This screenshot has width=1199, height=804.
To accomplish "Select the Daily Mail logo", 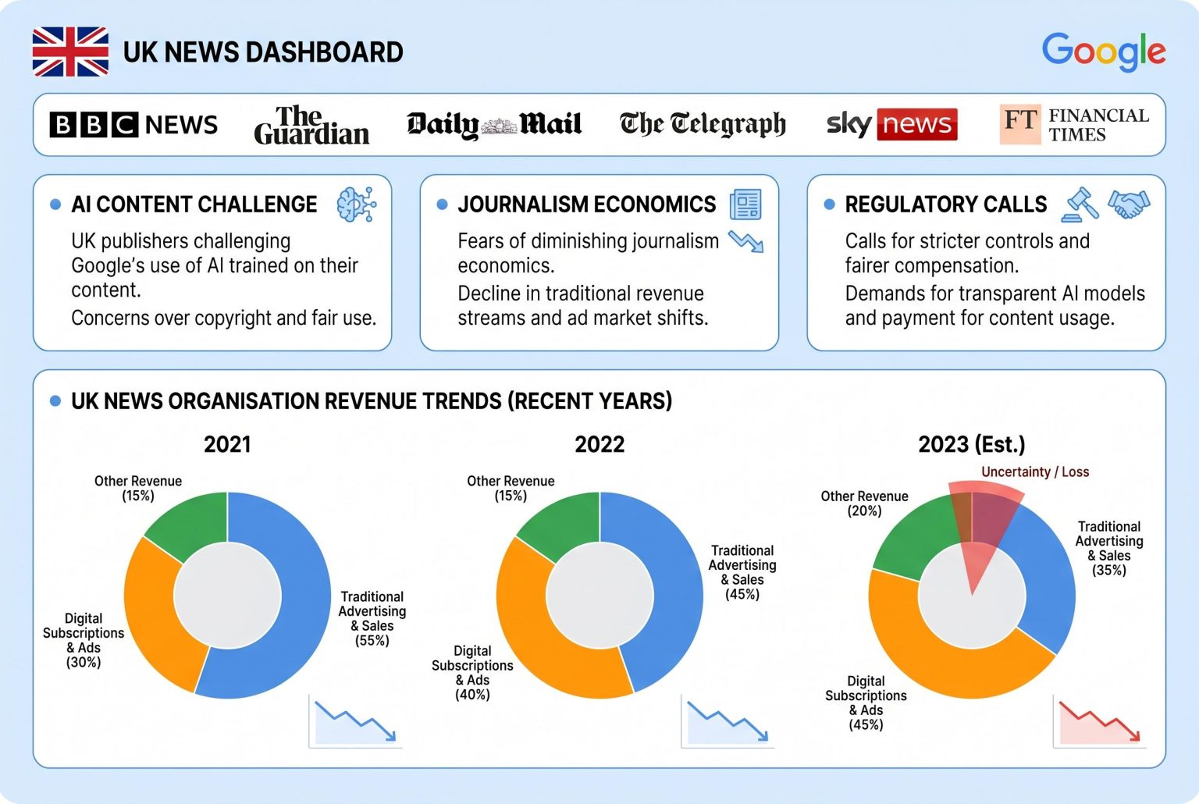I will (x=494, y=125).
